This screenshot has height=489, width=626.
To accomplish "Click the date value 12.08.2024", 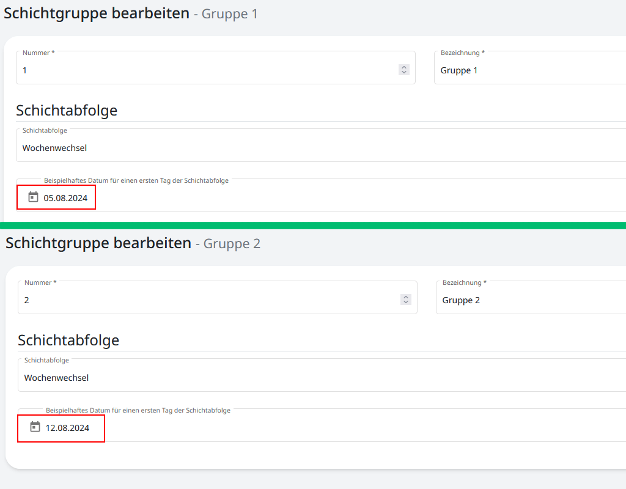I will pyautogui.click(x=67, y=428).
